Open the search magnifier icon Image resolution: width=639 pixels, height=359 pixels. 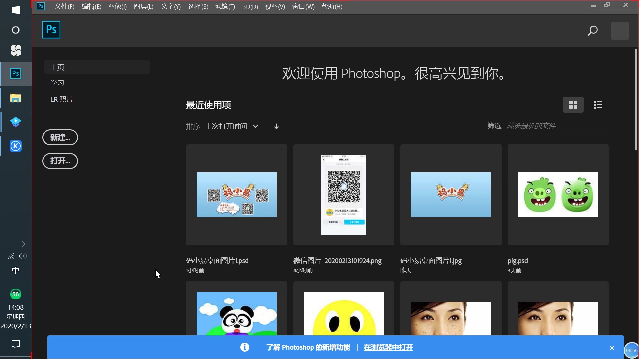pyautogui.click(x=592, y=31)
